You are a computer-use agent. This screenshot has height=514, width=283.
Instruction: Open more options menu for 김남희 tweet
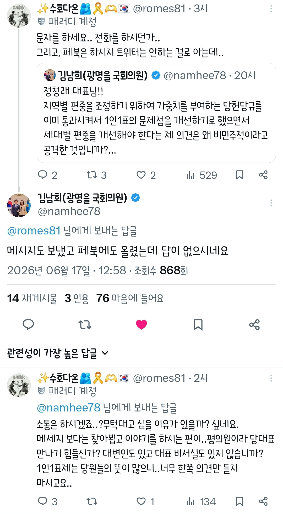coord(271,203)
